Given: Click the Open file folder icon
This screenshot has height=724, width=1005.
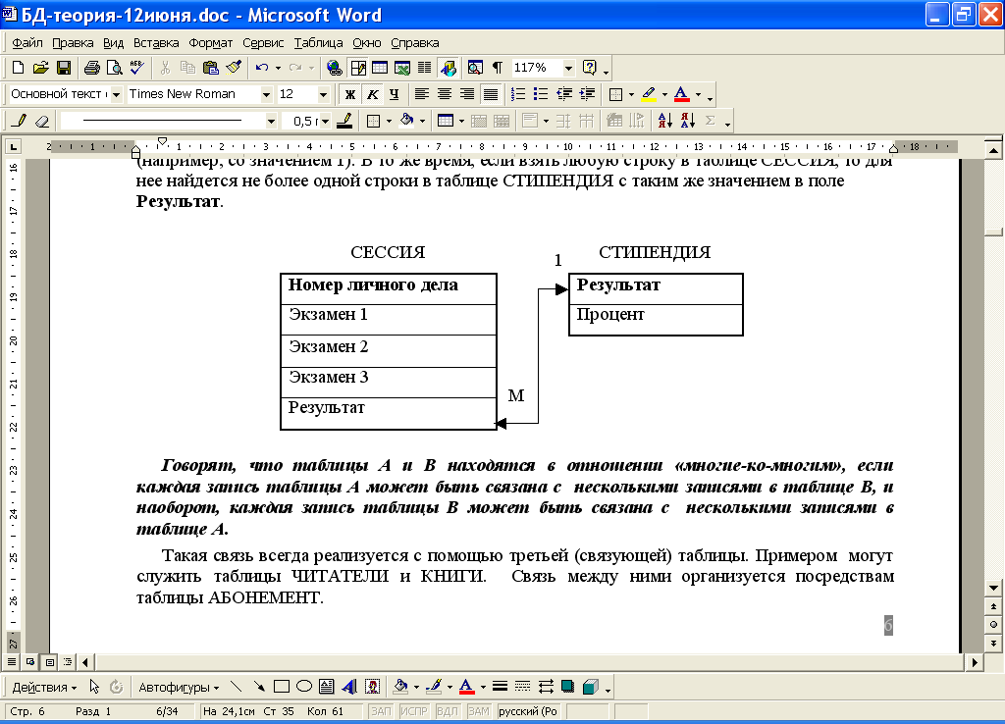Looking at the screenshot, I should [x=40, y=68].
